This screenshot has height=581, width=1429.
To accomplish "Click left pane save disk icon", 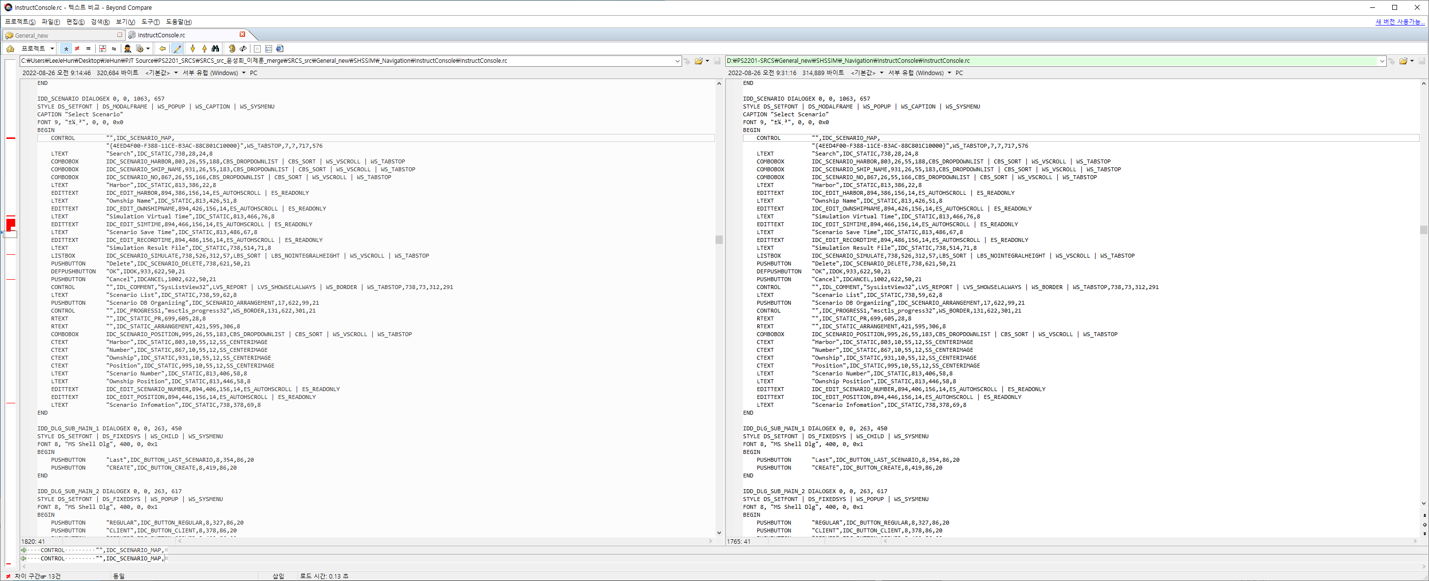I will (x=717, y=61).
